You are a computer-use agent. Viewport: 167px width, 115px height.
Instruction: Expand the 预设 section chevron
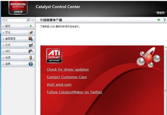click(x=3, y=32)
